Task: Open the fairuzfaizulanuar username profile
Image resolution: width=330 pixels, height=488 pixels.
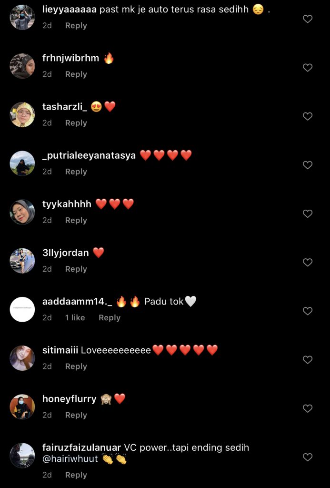Action: pyautogui.click(x=81, y=447)
